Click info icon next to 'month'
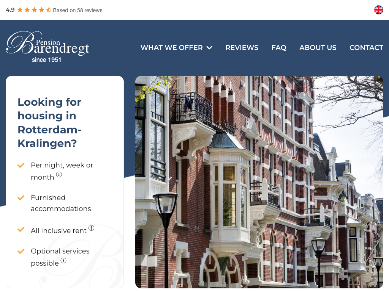389x291 pixels. coord(59,175)
